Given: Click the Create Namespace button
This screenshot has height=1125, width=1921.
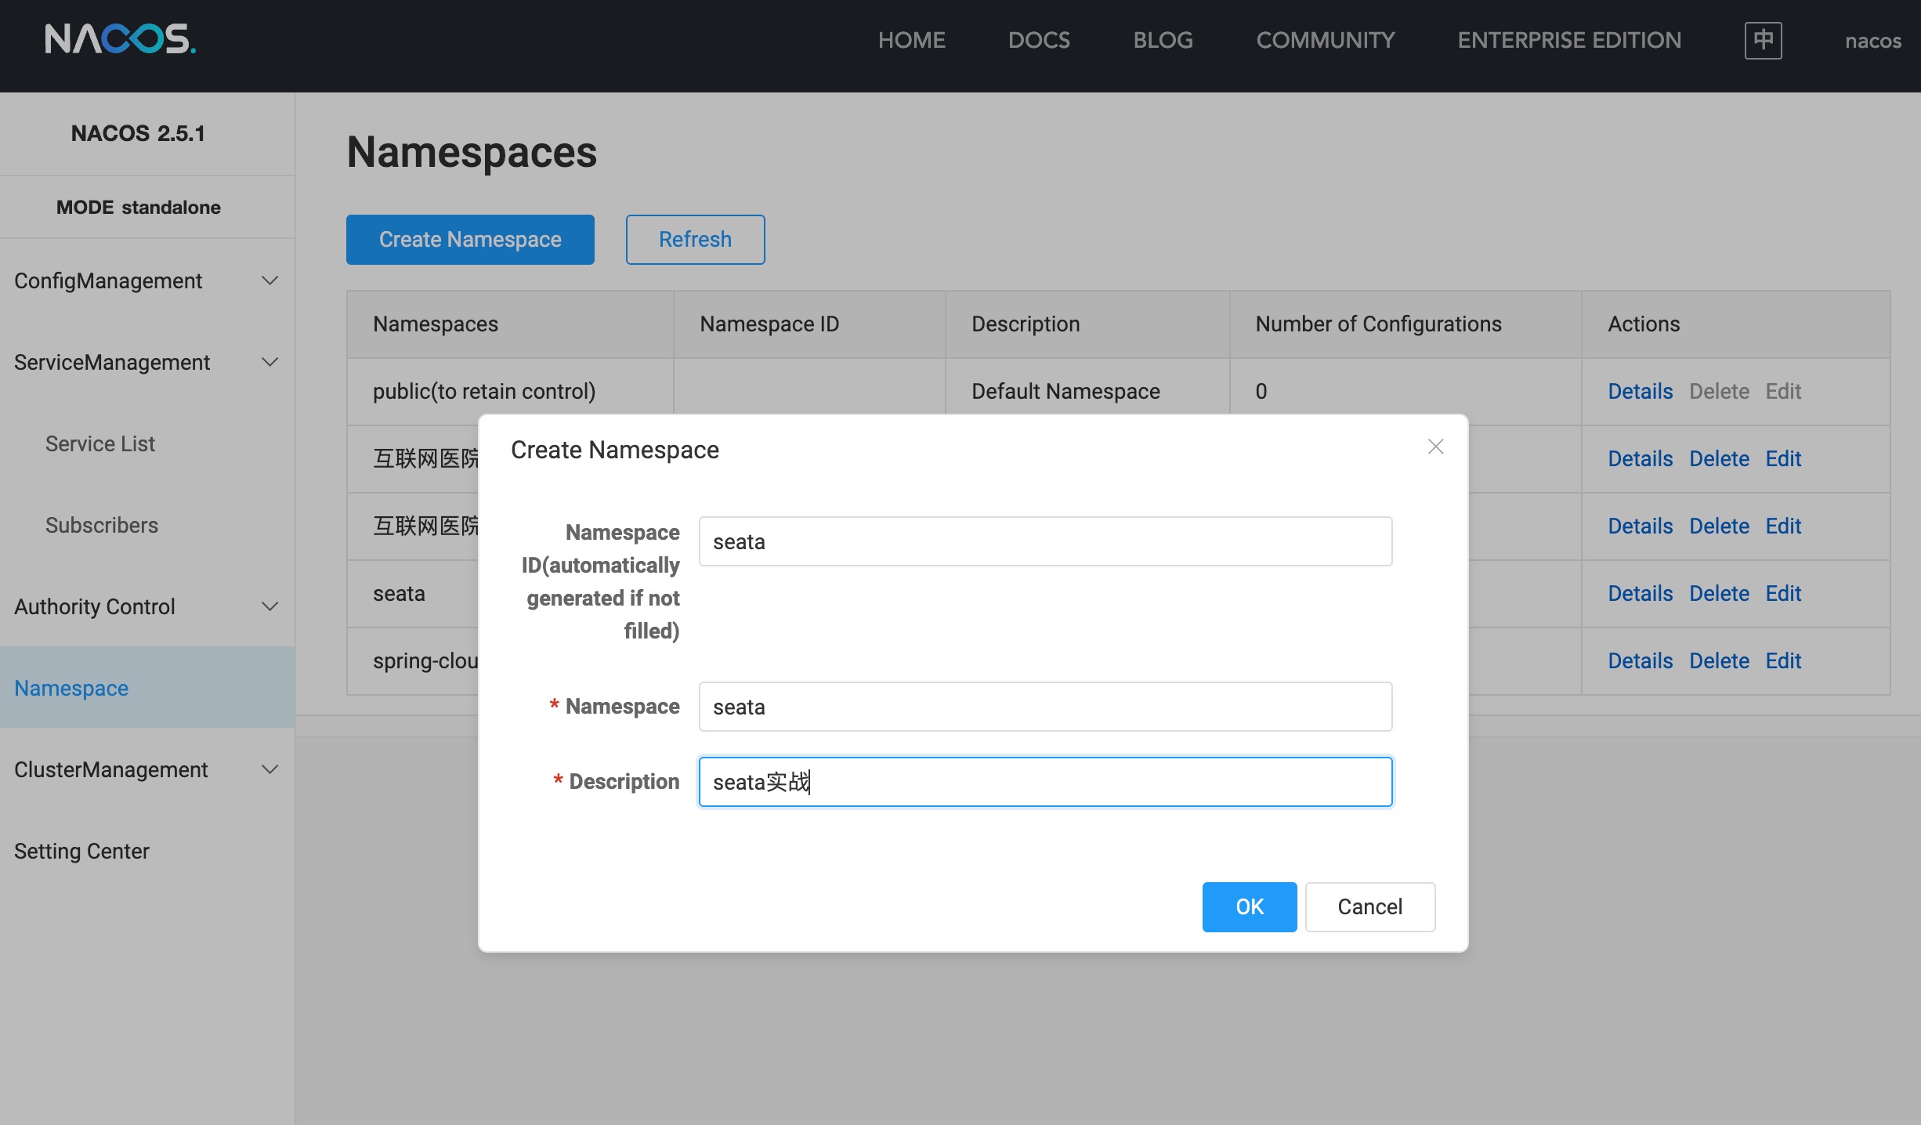Looking at the screenshot, I should (470, 240).
